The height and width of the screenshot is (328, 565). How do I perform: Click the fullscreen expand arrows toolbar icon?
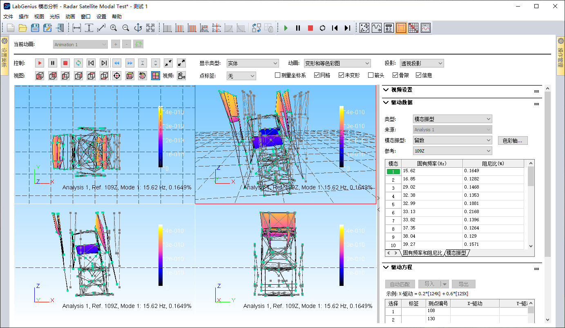pos(150,28)
